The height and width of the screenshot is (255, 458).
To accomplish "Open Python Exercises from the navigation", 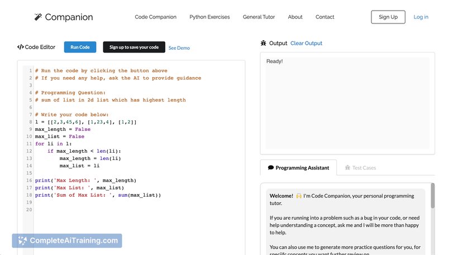I will (209, 17).
